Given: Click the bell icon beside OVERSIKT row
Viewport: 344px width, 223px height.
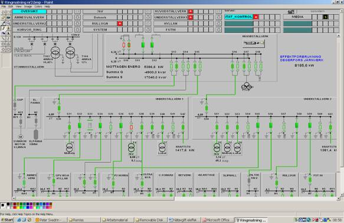Looking at the screenshot, I should pyautogui.click(x=77, y=11).
